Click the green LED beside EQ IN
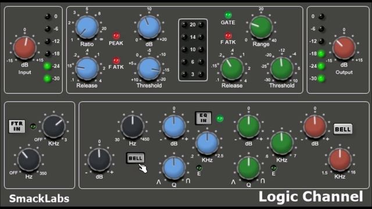372x209 pixels. pyautogui.click(x=220, y=118)
